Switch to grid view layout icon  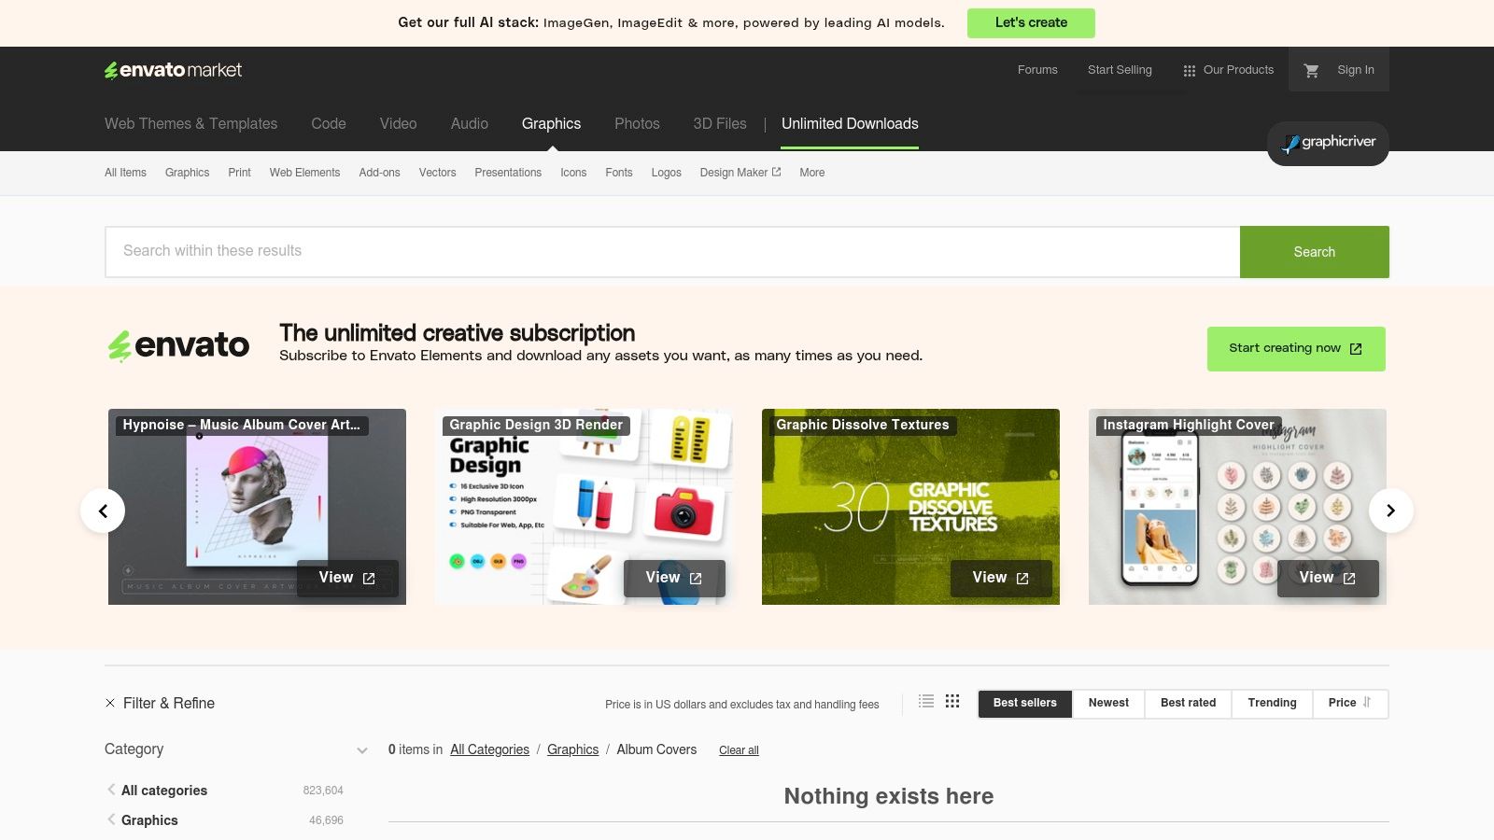point(952,702)
